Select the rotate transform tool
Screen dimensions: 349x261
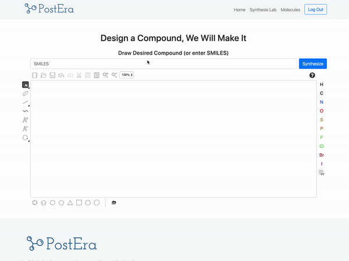pos(26,137)
